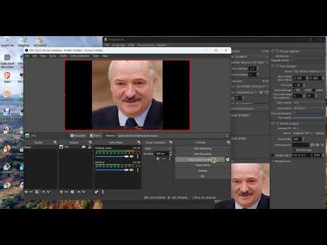Move the scene up in list
327x245 pixels.
coord(43,192)
